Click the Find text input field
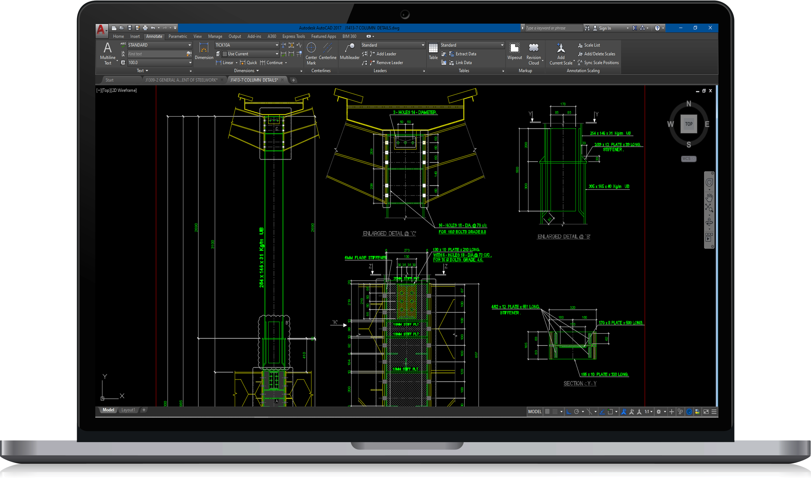Image resolution: width=811 pixels, height=487 pixels. [x=156, y=54]
